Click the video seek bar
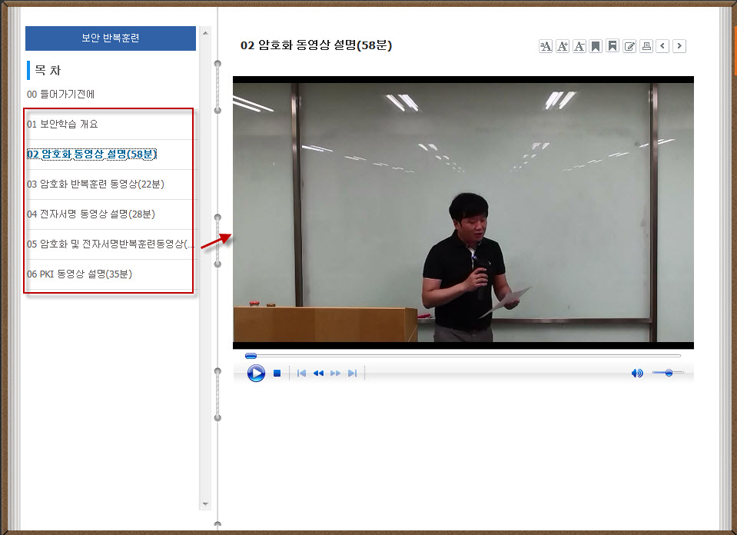The height and width of the screenshot is (535, 737). (x=463, y=356)
